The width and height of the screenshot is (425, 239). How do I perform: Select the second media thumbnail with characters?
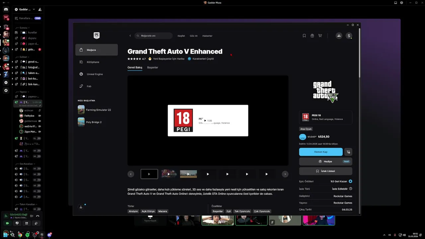click(x=169, y=174)
